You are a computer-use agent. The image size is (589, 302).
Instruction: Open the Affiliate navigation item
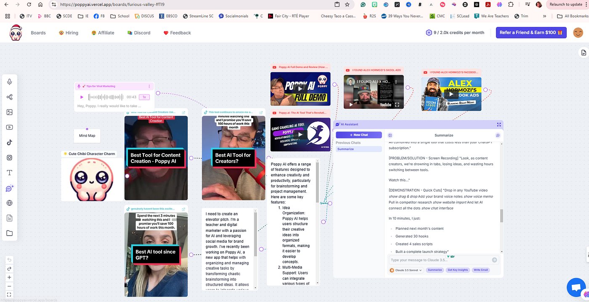pos(103,33)
